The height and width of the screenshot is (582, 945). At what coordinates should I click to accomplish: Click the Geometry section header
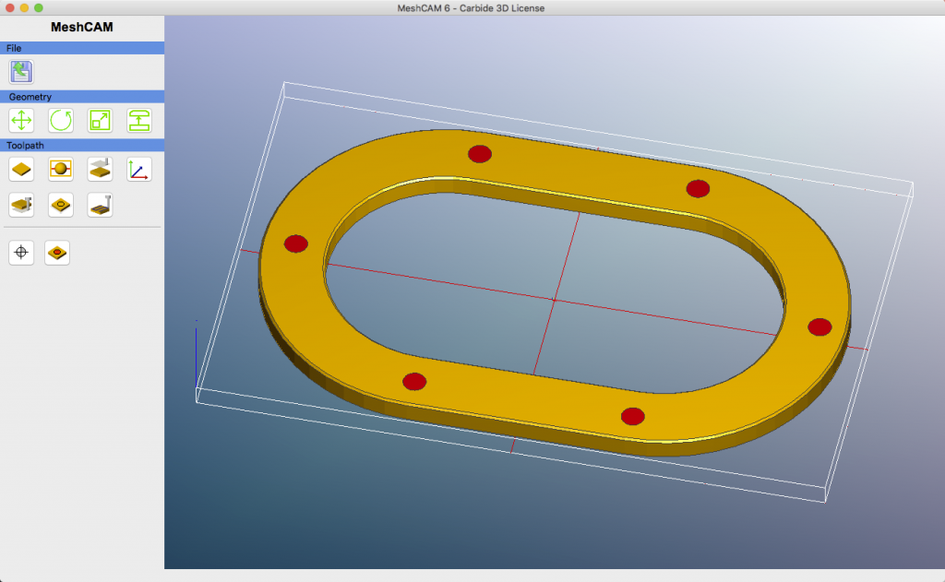(82, 97)
